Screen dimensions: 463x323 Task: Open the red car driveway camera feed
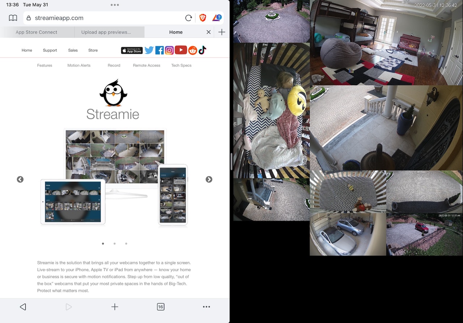[425, 234]
